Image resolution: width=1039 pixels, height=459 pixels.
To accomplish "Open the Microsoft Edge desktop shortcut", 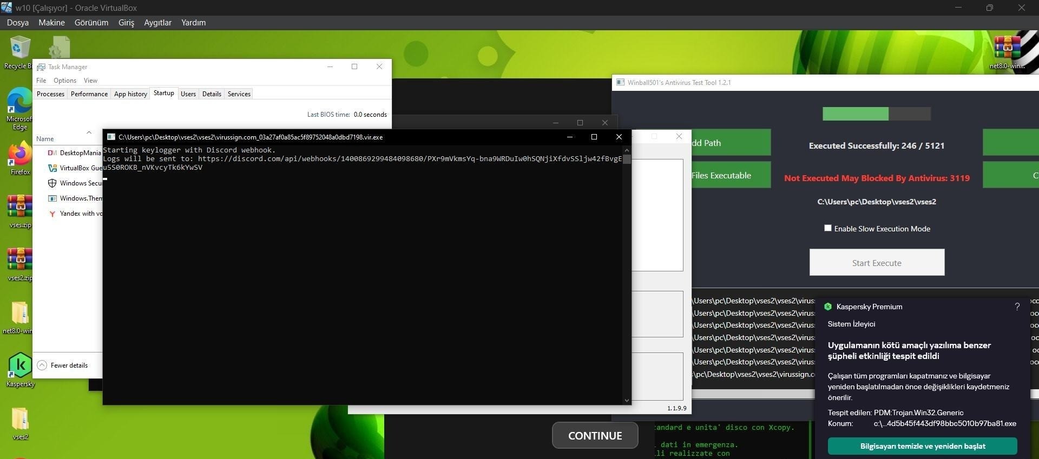I will pyautogui.click(x=19, y=108).
